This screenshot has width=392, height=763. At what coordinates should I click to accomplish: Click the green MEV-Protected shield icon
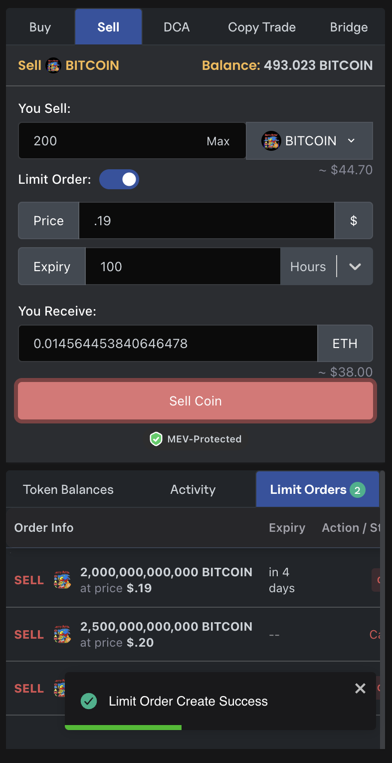tap(156, 439)
